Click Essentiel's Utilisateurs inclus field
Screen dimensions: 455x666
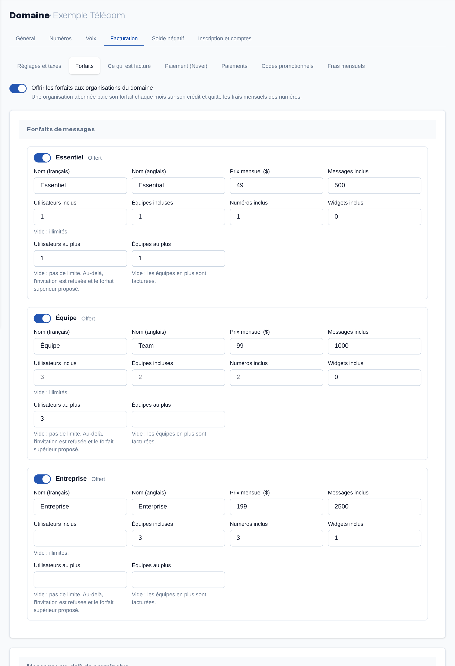80,217
